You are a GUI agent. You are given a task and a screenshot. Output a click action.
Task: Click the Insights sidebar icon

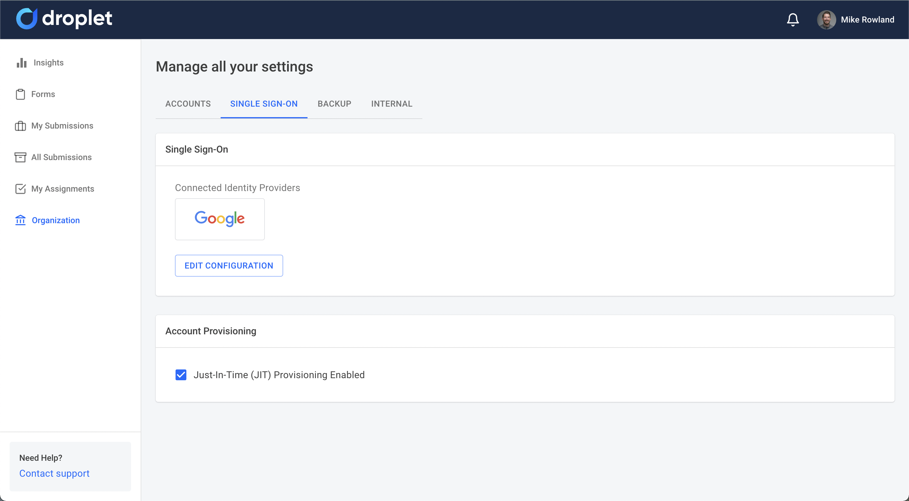tap(21, 62)
